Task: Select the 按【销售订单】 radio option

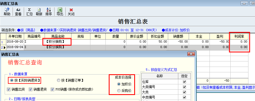Action: (70, 80)
